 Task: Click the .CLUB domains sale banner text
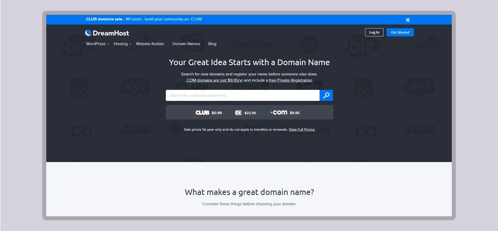tap(143, 19)
